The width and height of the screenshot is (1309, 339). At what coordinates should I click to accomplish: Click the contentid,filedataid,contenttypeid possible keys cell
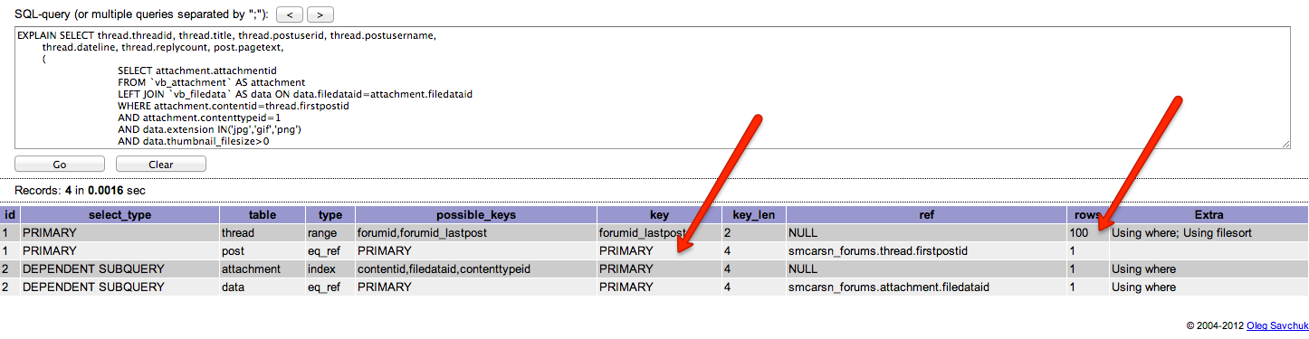(475, 268)
